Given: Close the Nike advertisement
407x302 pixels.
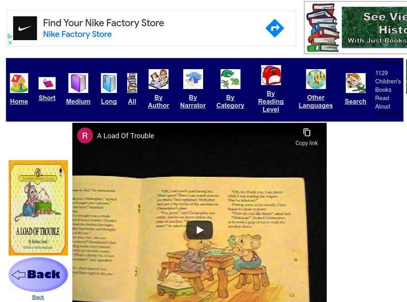Looking at the screenshot, I should pyautogui.click(x=10, y=43).
